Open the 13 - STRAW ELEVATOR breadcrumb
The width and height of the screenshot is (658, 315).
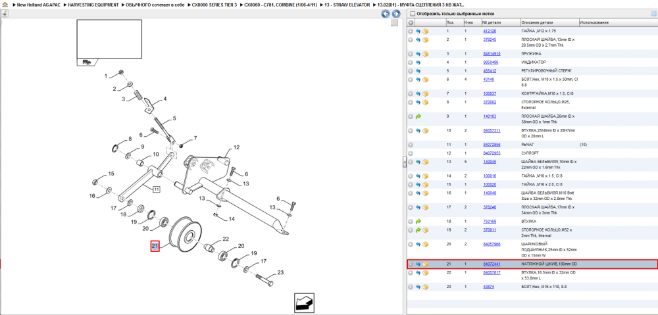tap(347, 5)
